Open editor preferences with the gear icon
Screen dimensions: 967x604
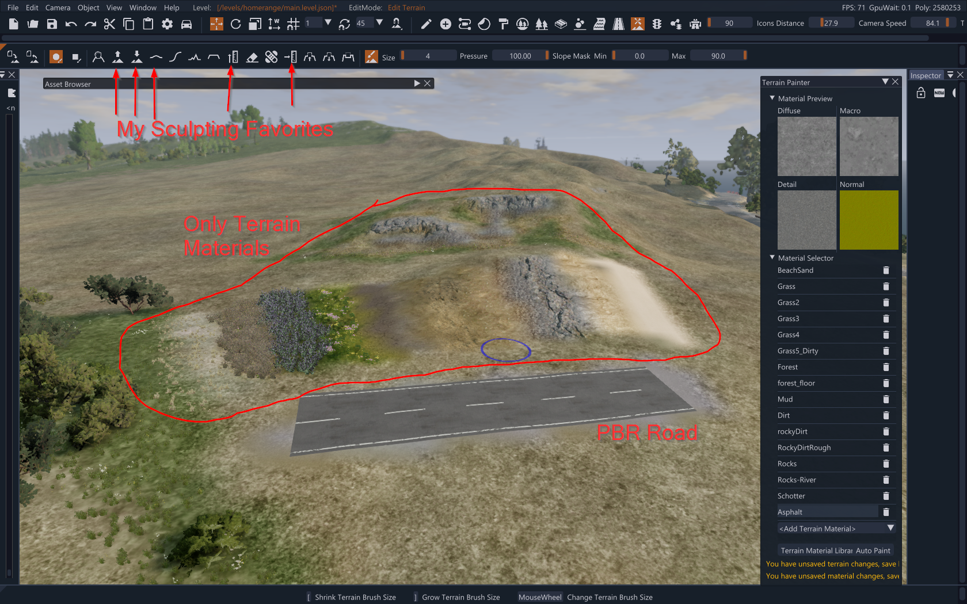pos(167,24)
